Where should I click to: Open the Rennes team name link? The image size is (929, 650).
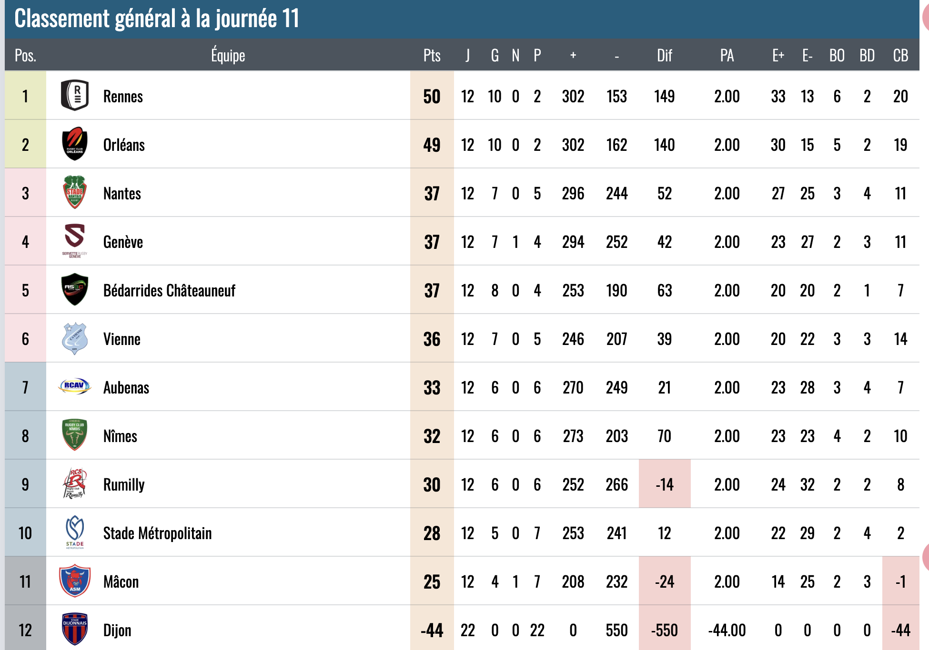(123, 96)
